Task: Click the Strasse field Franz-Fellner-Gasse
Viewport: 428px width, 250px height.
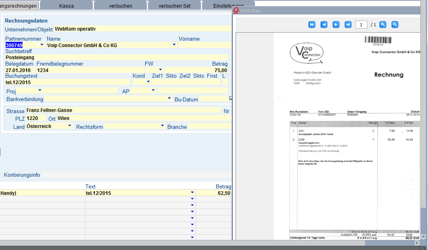Action: click(121, 110)
